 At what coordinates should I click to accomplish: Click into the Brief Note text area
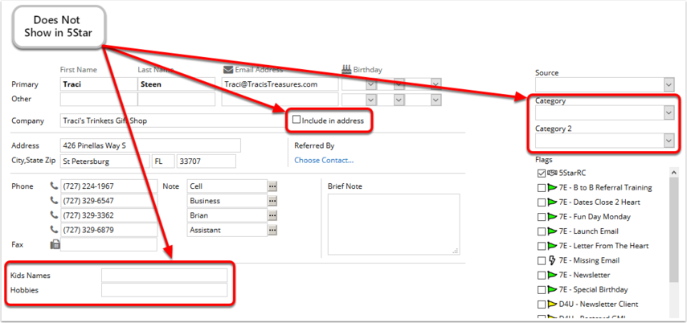point(393,223)
